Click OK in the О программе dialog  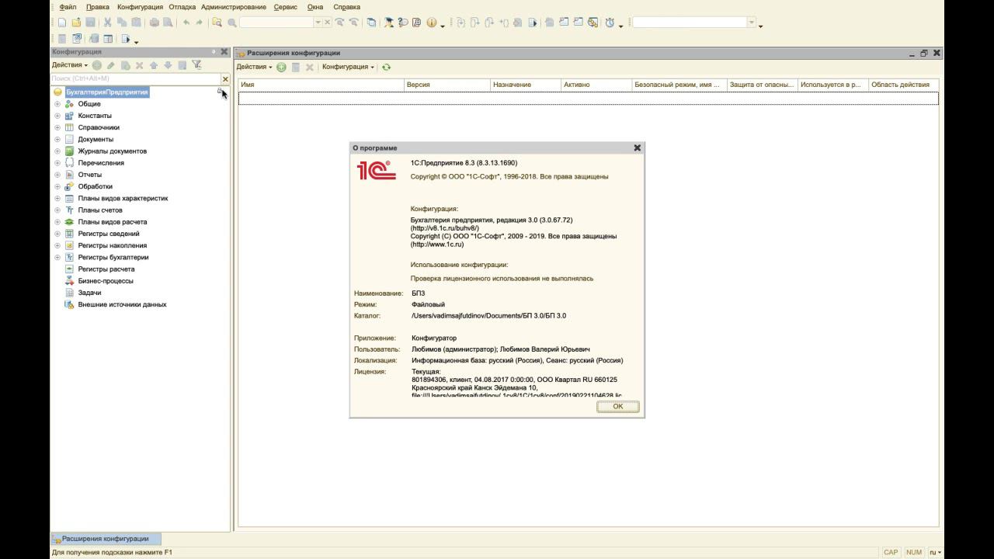[618, 406]
